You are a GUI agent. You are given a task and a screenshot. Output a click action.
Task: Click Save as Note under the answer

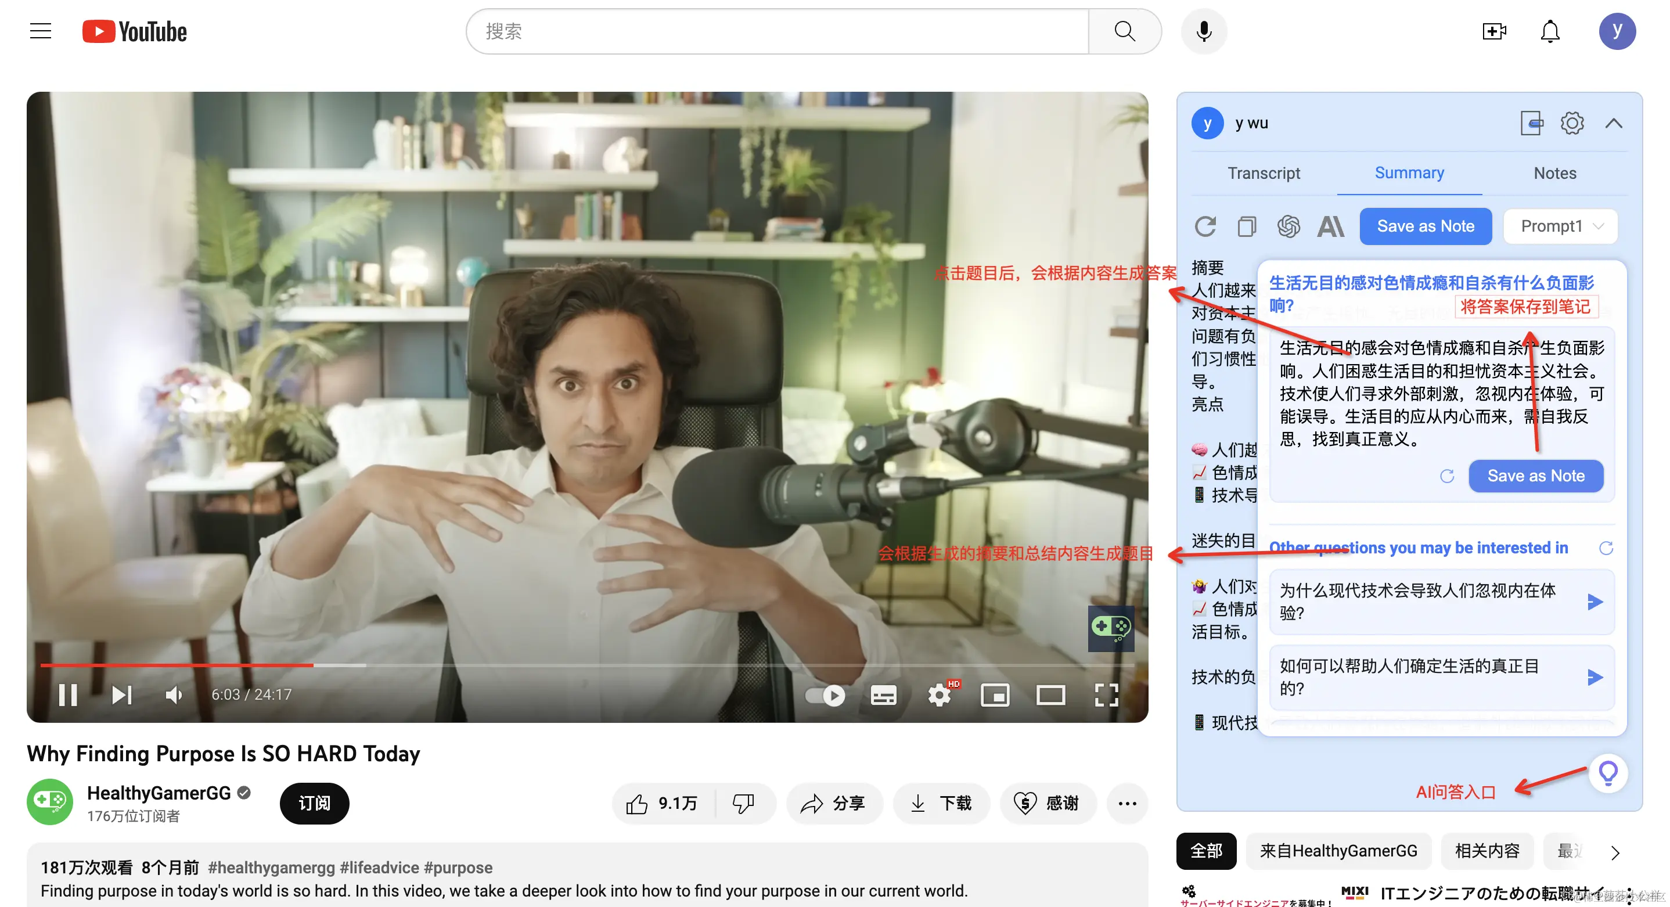1536,476
